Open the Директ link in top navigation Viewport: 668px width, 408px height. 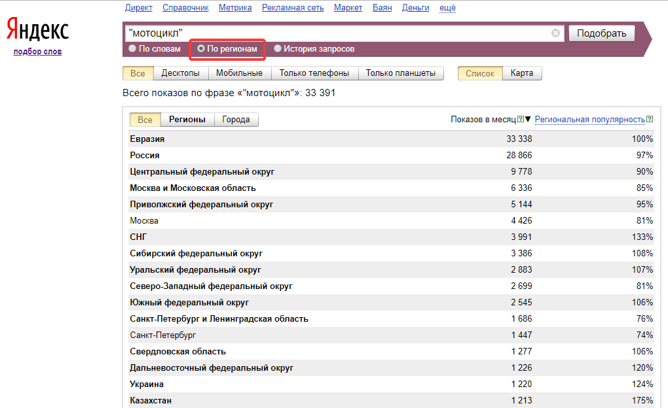click(x=138, y=8)
